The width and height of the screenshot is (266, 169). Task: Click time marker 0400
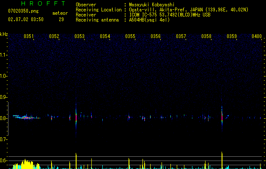tap(257, 36)
